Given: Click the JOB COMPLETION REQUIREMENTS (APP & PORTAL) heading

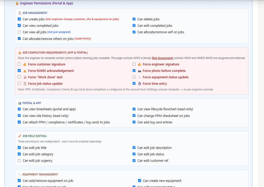Looking at the screenshot, I should [x=55, y=53].
